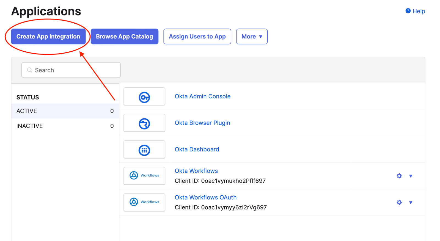Click Assign Users to App button
Screen dimensions: 440x241
[x=197, y=36]
